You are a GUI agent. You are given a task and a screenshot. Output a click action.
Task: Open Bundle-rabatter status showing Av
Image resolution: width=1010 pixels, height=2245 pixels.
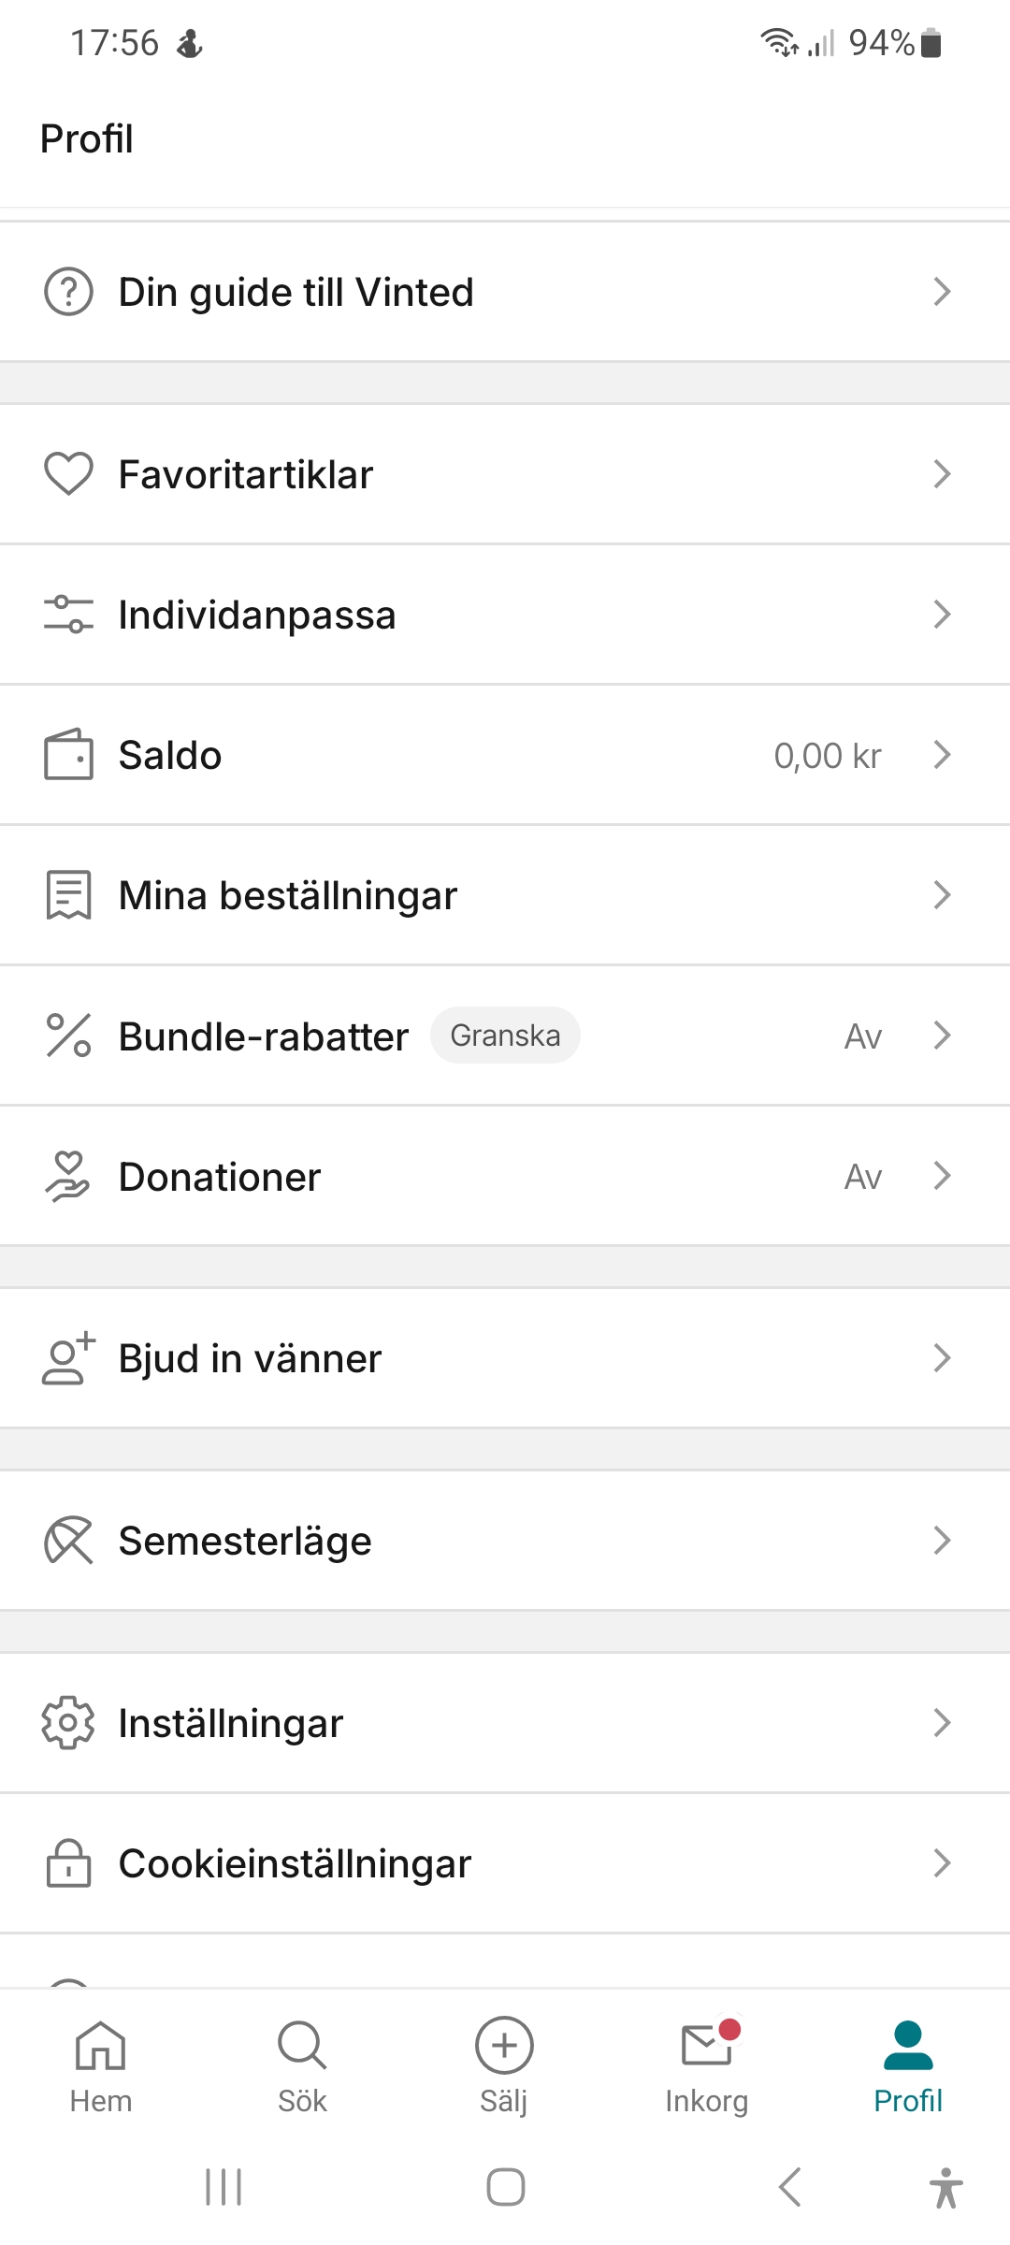(x=862, y=1036)
